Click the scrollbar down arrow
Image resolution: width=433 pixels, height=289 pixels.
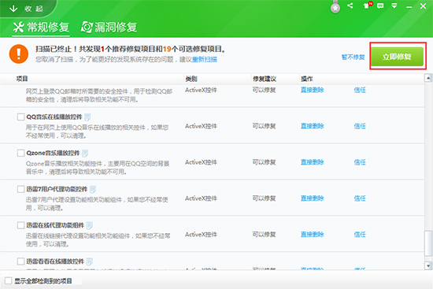428,265
